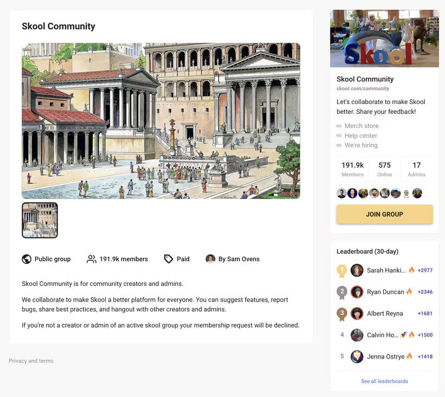The height and width of the screenshot is (397, 445).
Task: Click the silver rank 2 medal badge
Action: coord(342,292)
